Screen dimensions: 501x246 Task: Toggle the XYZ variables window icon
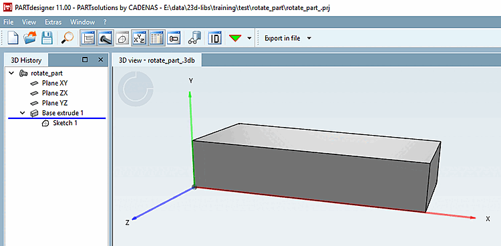click(140, 38)
